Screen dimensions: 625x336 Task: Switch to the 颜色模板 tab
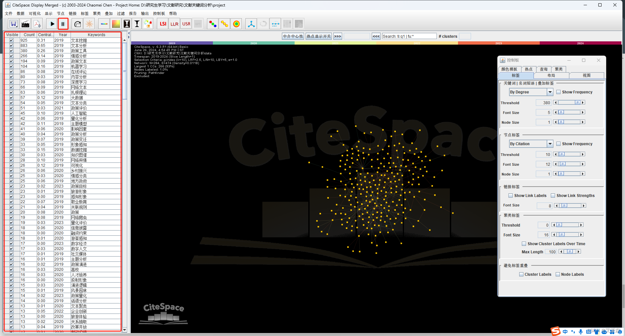[x=509, y=69]
